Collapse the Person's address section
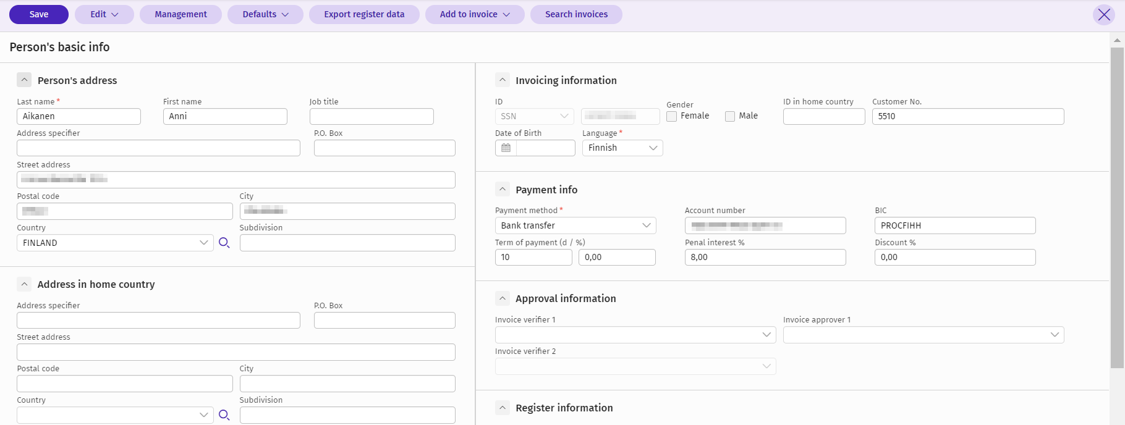 (x=24, y=80)
